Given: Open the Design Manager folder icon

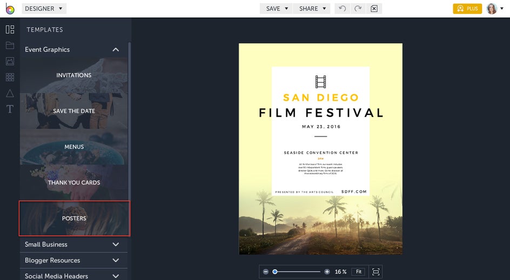Looking at the screenshot, I should (x=10, y=45).
